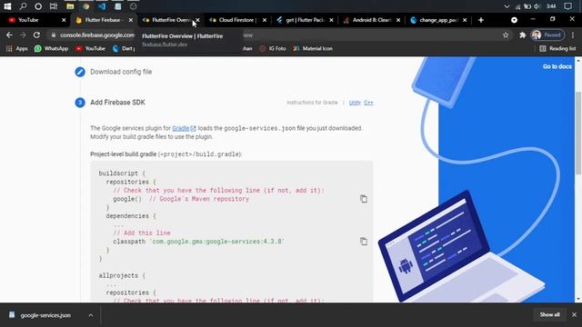
Task: Open the IG Foto bookmark
Action: pos(273,48)
